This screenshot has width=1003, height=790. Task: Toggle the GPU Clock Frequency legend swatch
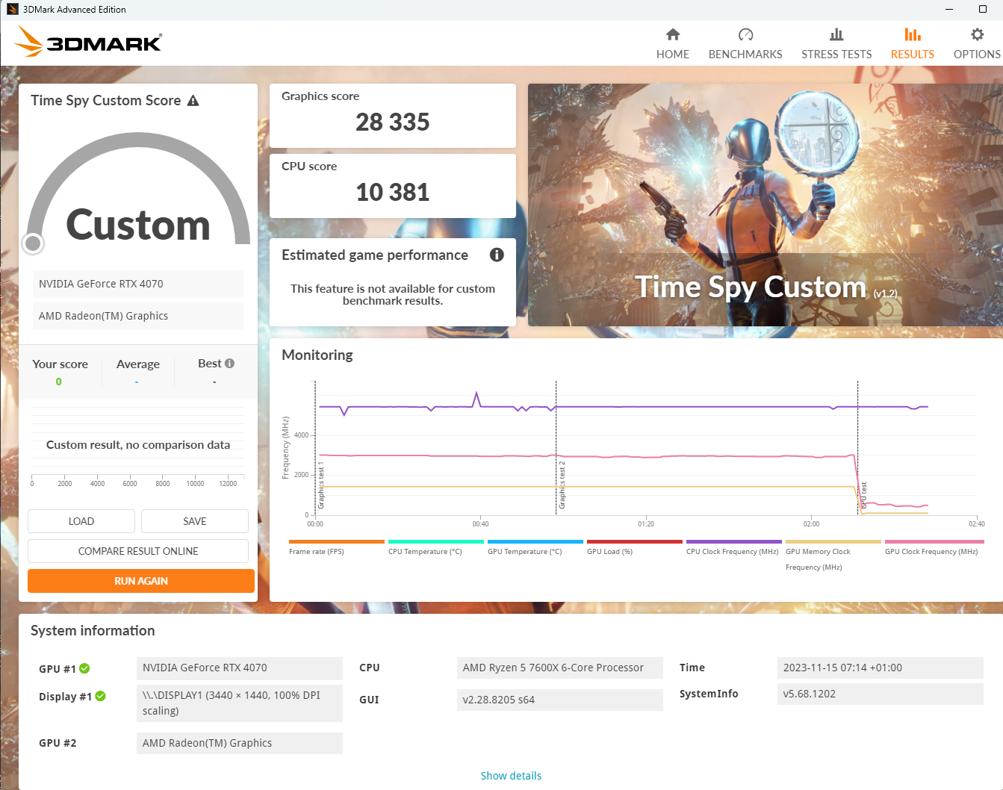pyautogui.click(x=934, y=541)
